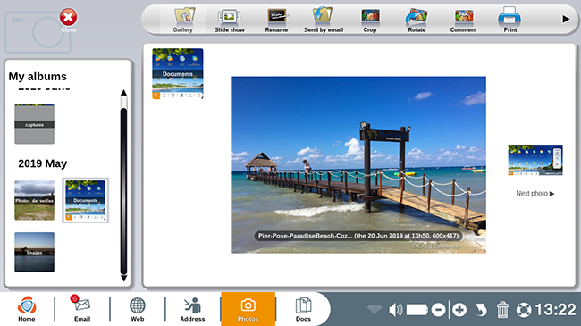
Task: Open the trash bin icon
Action: (502, 310)
